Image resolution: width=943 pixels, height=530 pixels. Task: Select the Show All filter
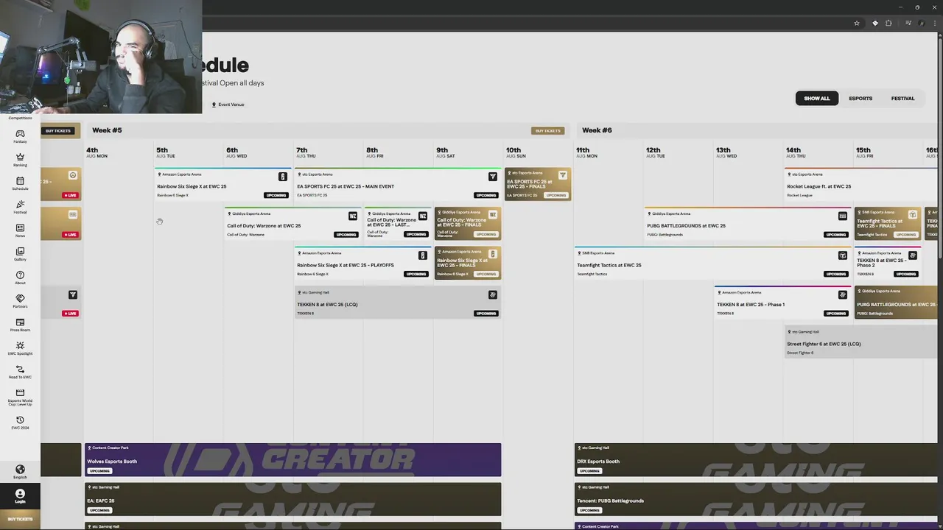(816, 98)
